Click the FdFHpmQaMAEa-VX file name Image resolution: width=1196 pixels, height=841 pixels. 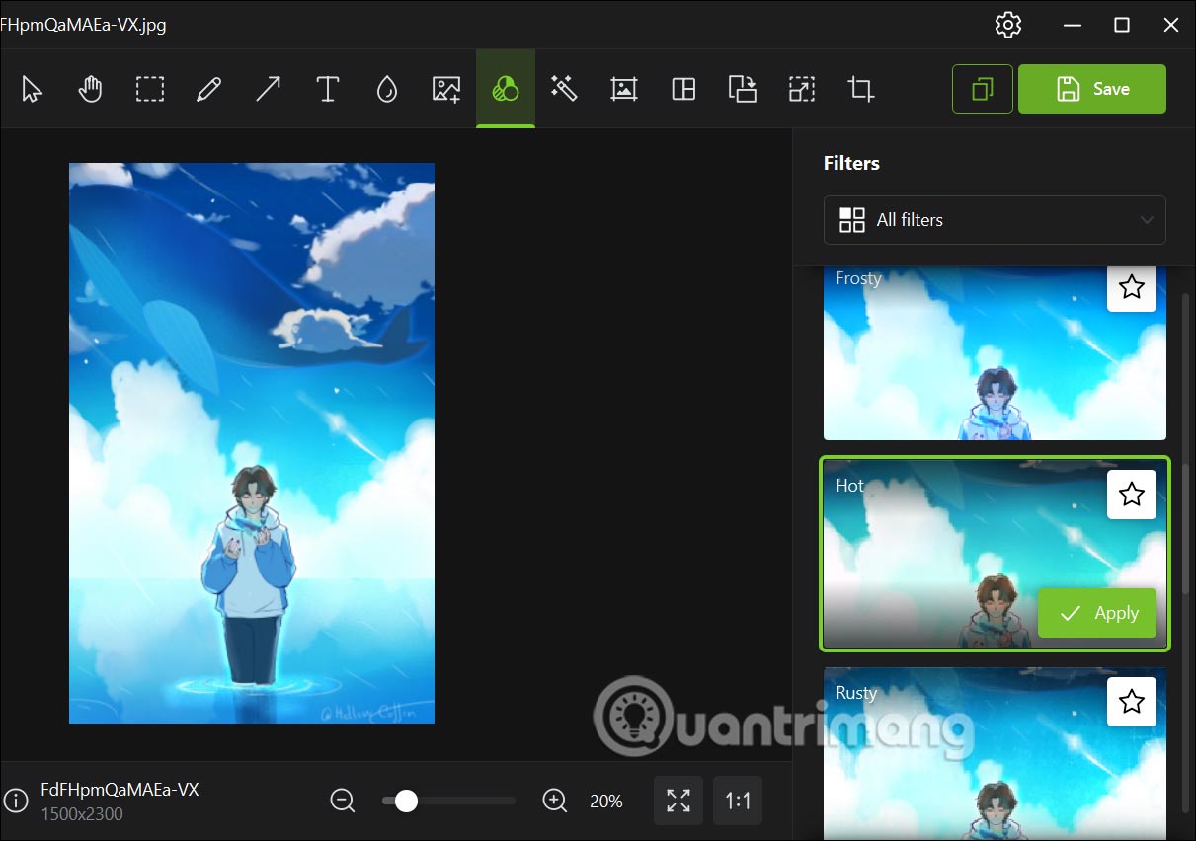(120, 790)
